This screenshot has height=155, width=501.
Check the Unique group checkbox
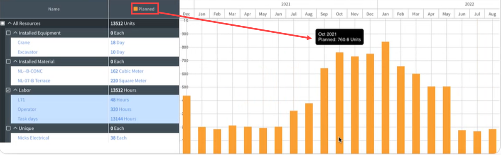[x=8, y=128]
